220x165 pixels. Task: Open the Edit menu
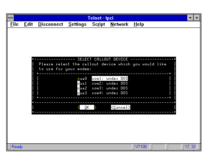(x=28, y=24)
